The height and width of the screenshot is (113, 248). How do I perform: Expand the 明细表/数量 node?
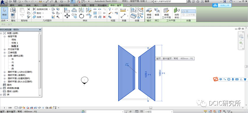[1, 88]
